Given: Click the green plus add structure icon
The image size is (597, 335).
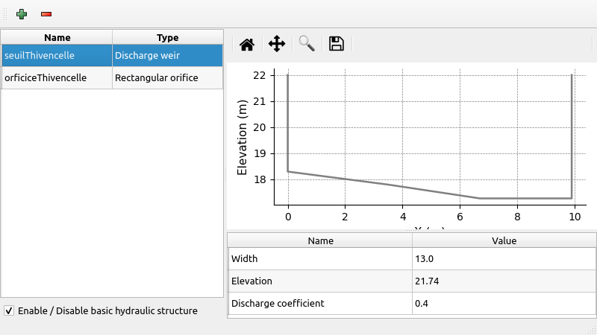Looking at the screenshot, I should point(22,14).
